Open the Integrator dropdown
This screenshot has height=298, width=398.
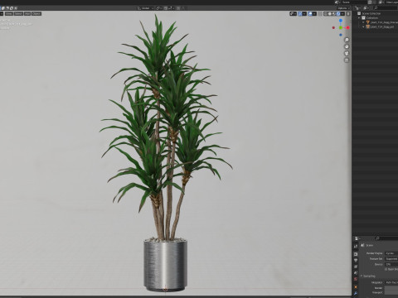pyautogui.click(x=391, y=282)
